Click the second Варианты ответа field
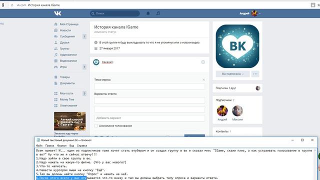 [x=149, y=109]
